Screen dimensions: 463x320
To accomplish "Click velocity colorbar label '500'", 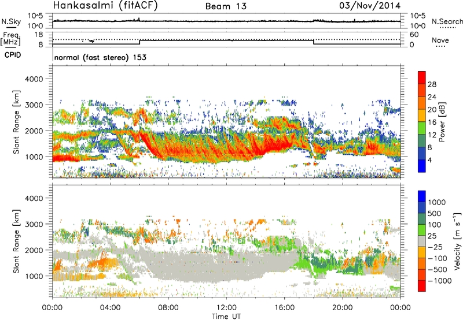I will 435,213.
